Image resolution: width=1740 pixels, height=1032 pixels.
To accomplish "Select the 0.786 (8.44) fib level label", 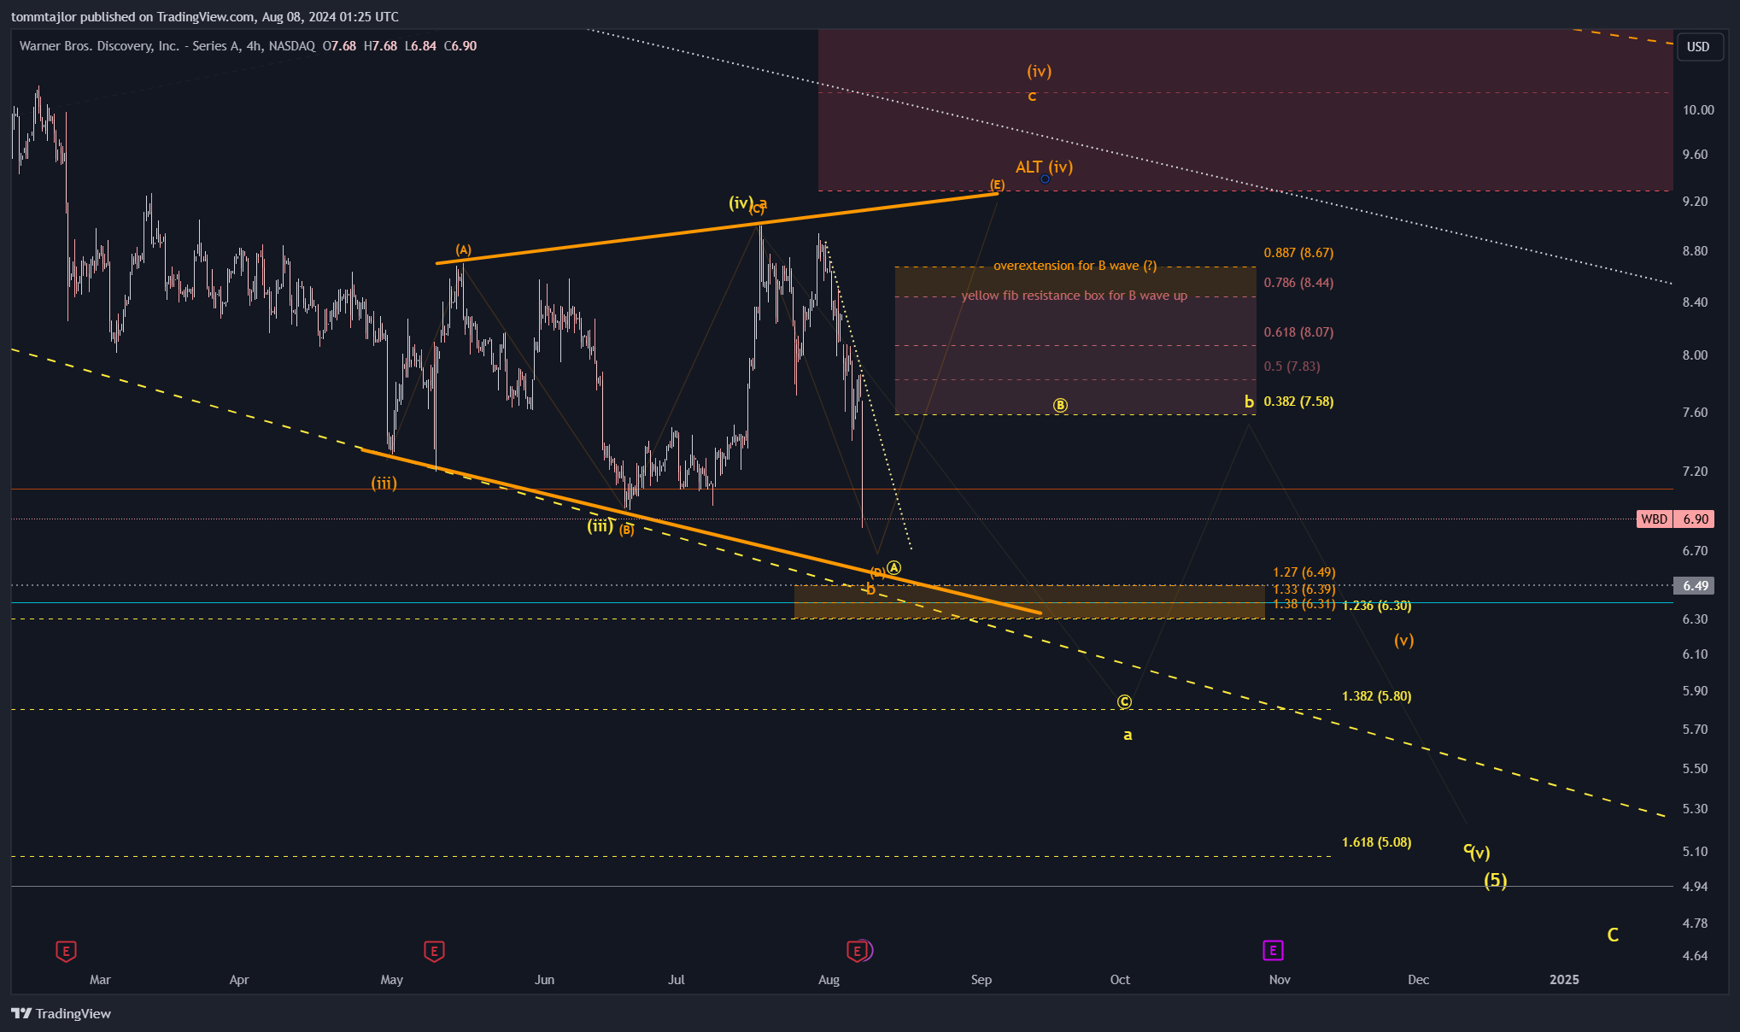I will pos(1298,283).
